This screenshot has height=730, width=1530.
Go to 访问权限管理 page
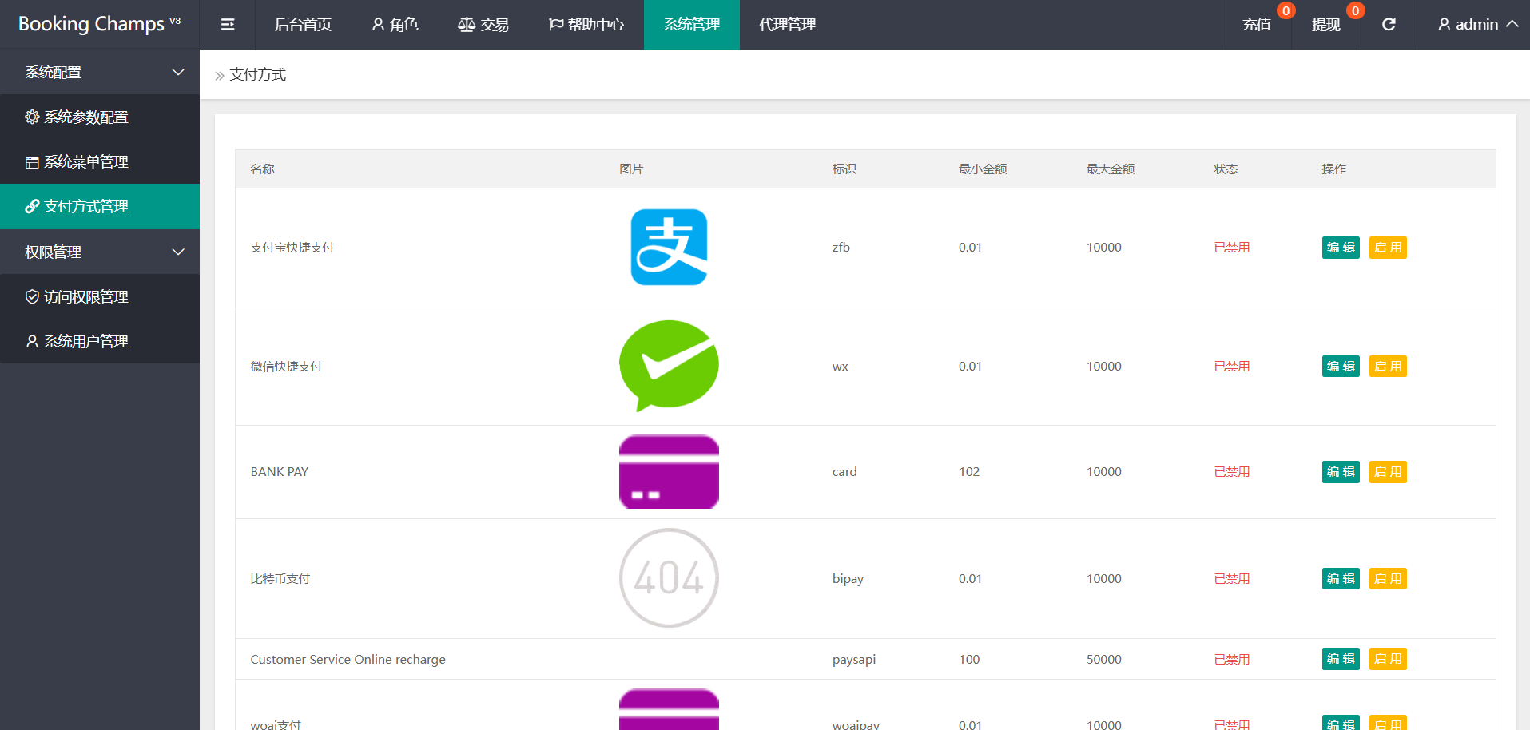tap(100, 297)
